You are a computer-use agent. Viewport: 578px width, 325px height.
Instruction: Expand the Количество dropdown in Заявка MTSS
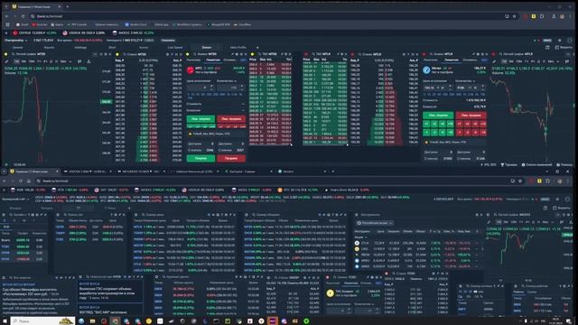[x=227, y=81]
